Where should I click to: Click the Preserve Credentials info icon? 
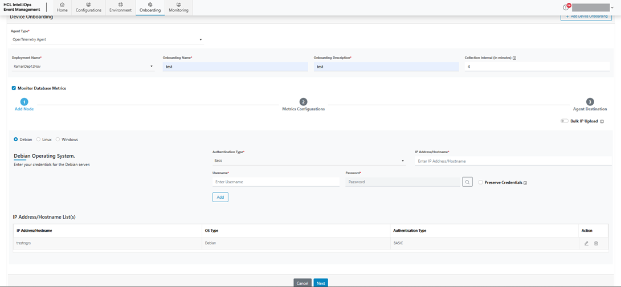pos(525,183)
